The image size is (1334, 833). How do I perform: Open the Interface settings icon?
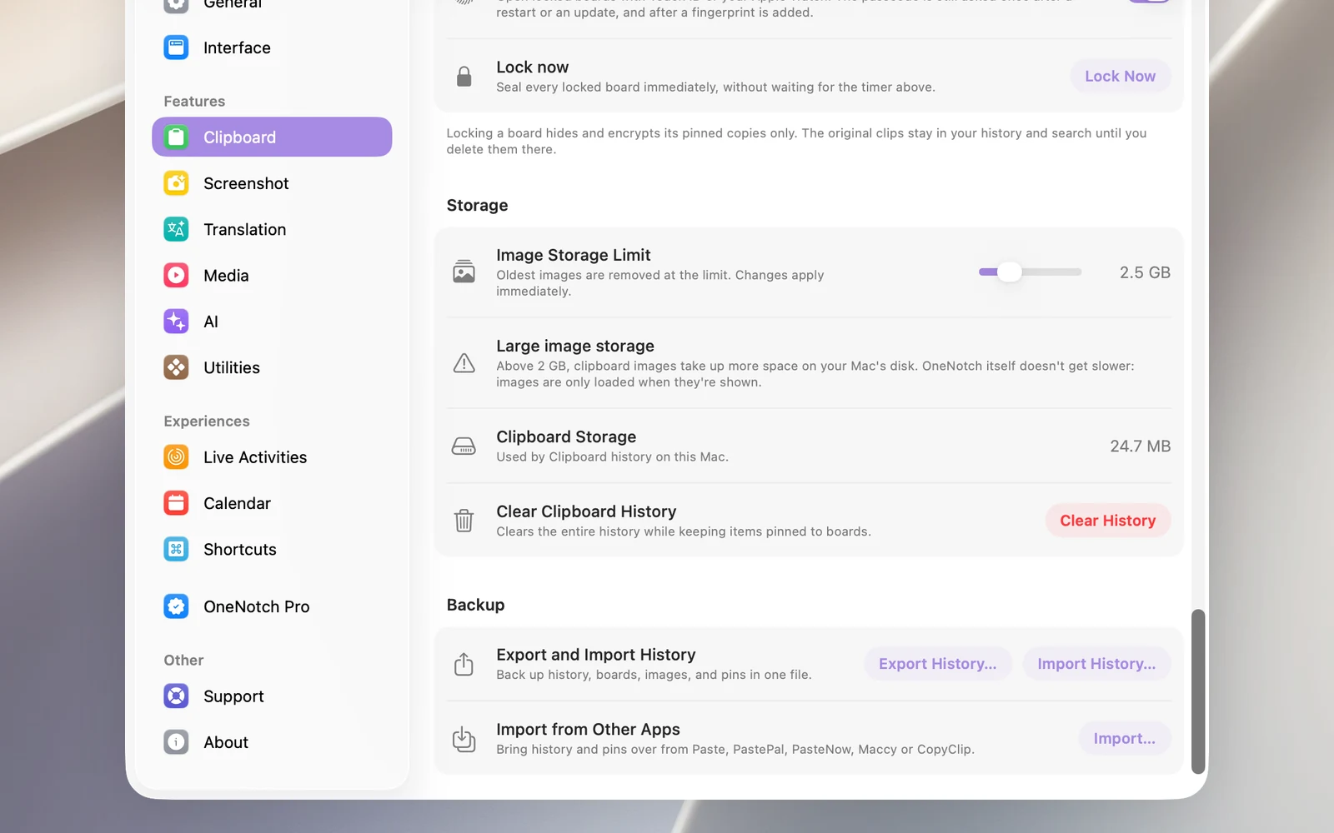(x=176, y=47)
